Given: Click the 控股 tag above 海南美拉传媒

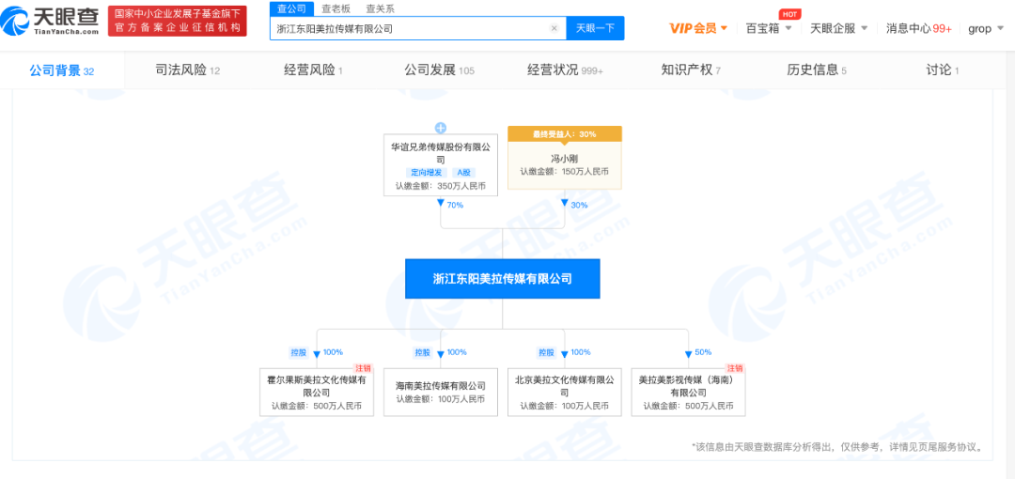Looking at the screenshot, I should point(422,353).
